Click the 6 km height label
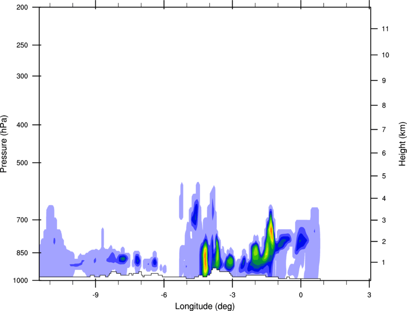The width and height of the screenshot is (407, 311). [384, 153]
